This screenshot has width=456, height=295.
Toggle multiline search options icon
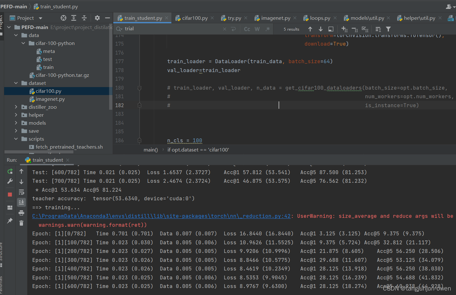coord(378,29)
